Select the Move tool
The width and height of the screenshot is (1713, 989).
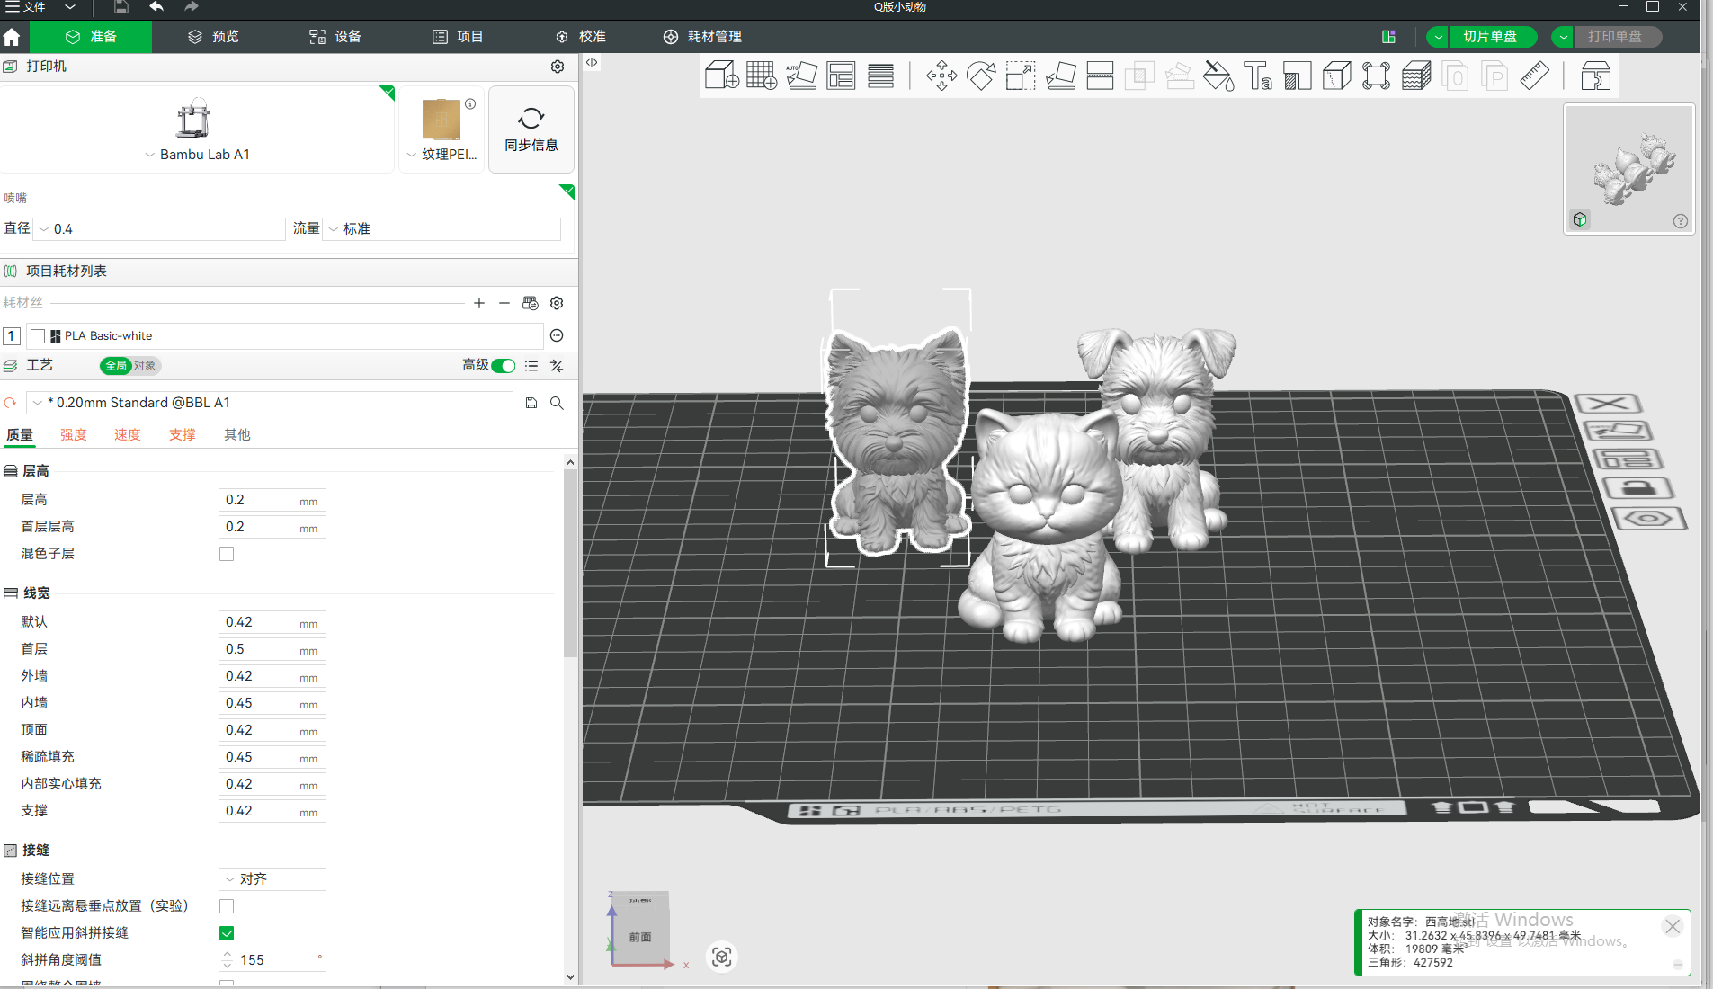pos(941,76)
